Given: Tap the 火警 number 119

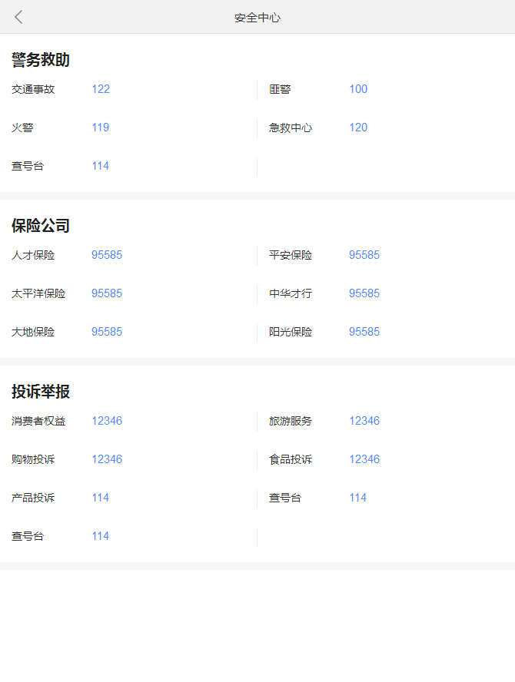Looking at the screenshot, I should [101, 127].
